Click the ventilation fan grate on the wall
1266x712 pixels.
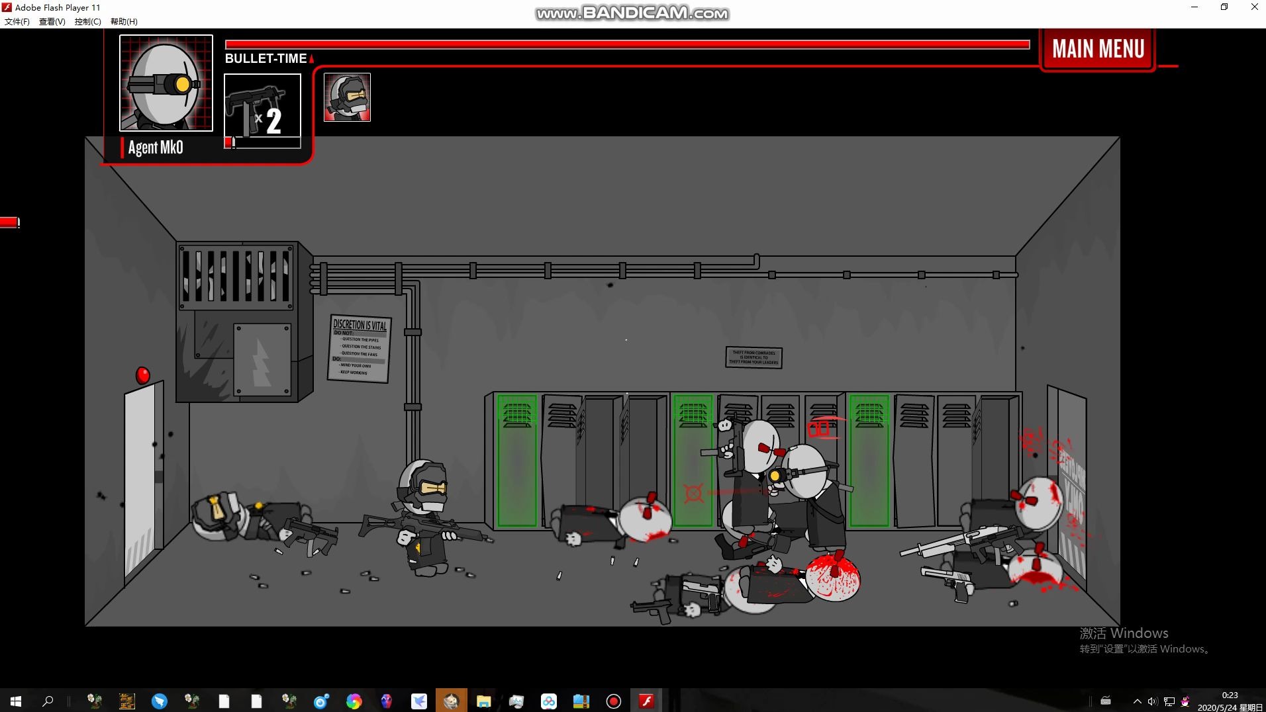(x=236, y=276)
